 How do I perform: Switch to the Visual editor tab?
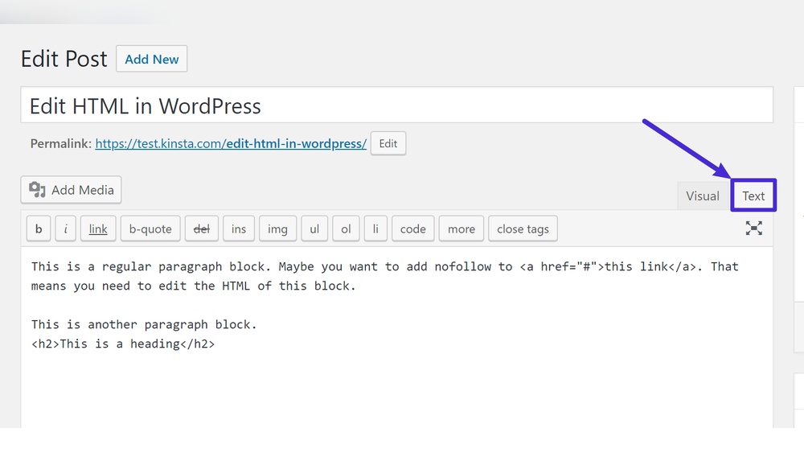(x=703, y=196)
